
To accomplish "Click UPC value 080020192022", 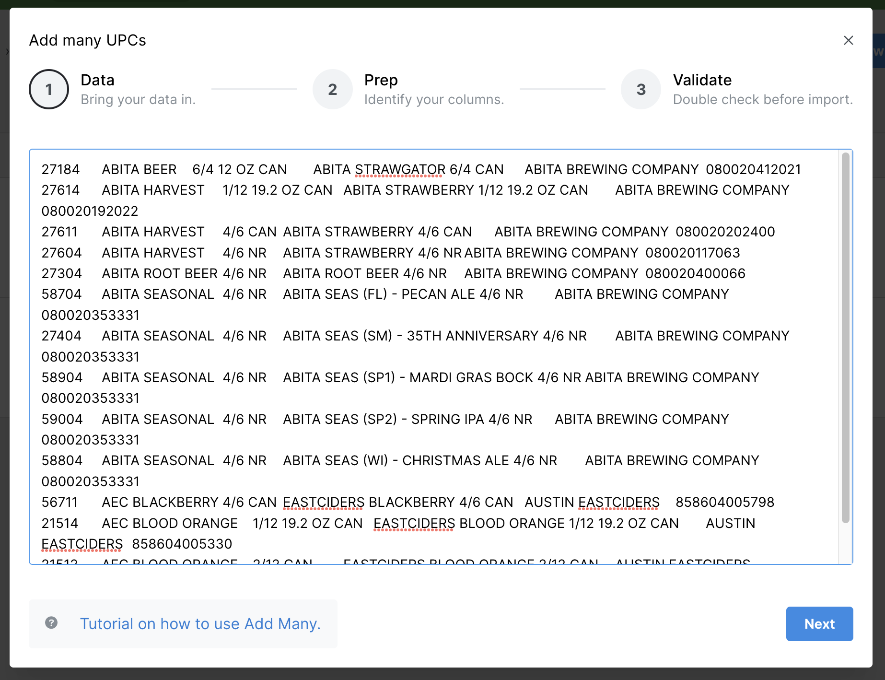I will [90, 211].
